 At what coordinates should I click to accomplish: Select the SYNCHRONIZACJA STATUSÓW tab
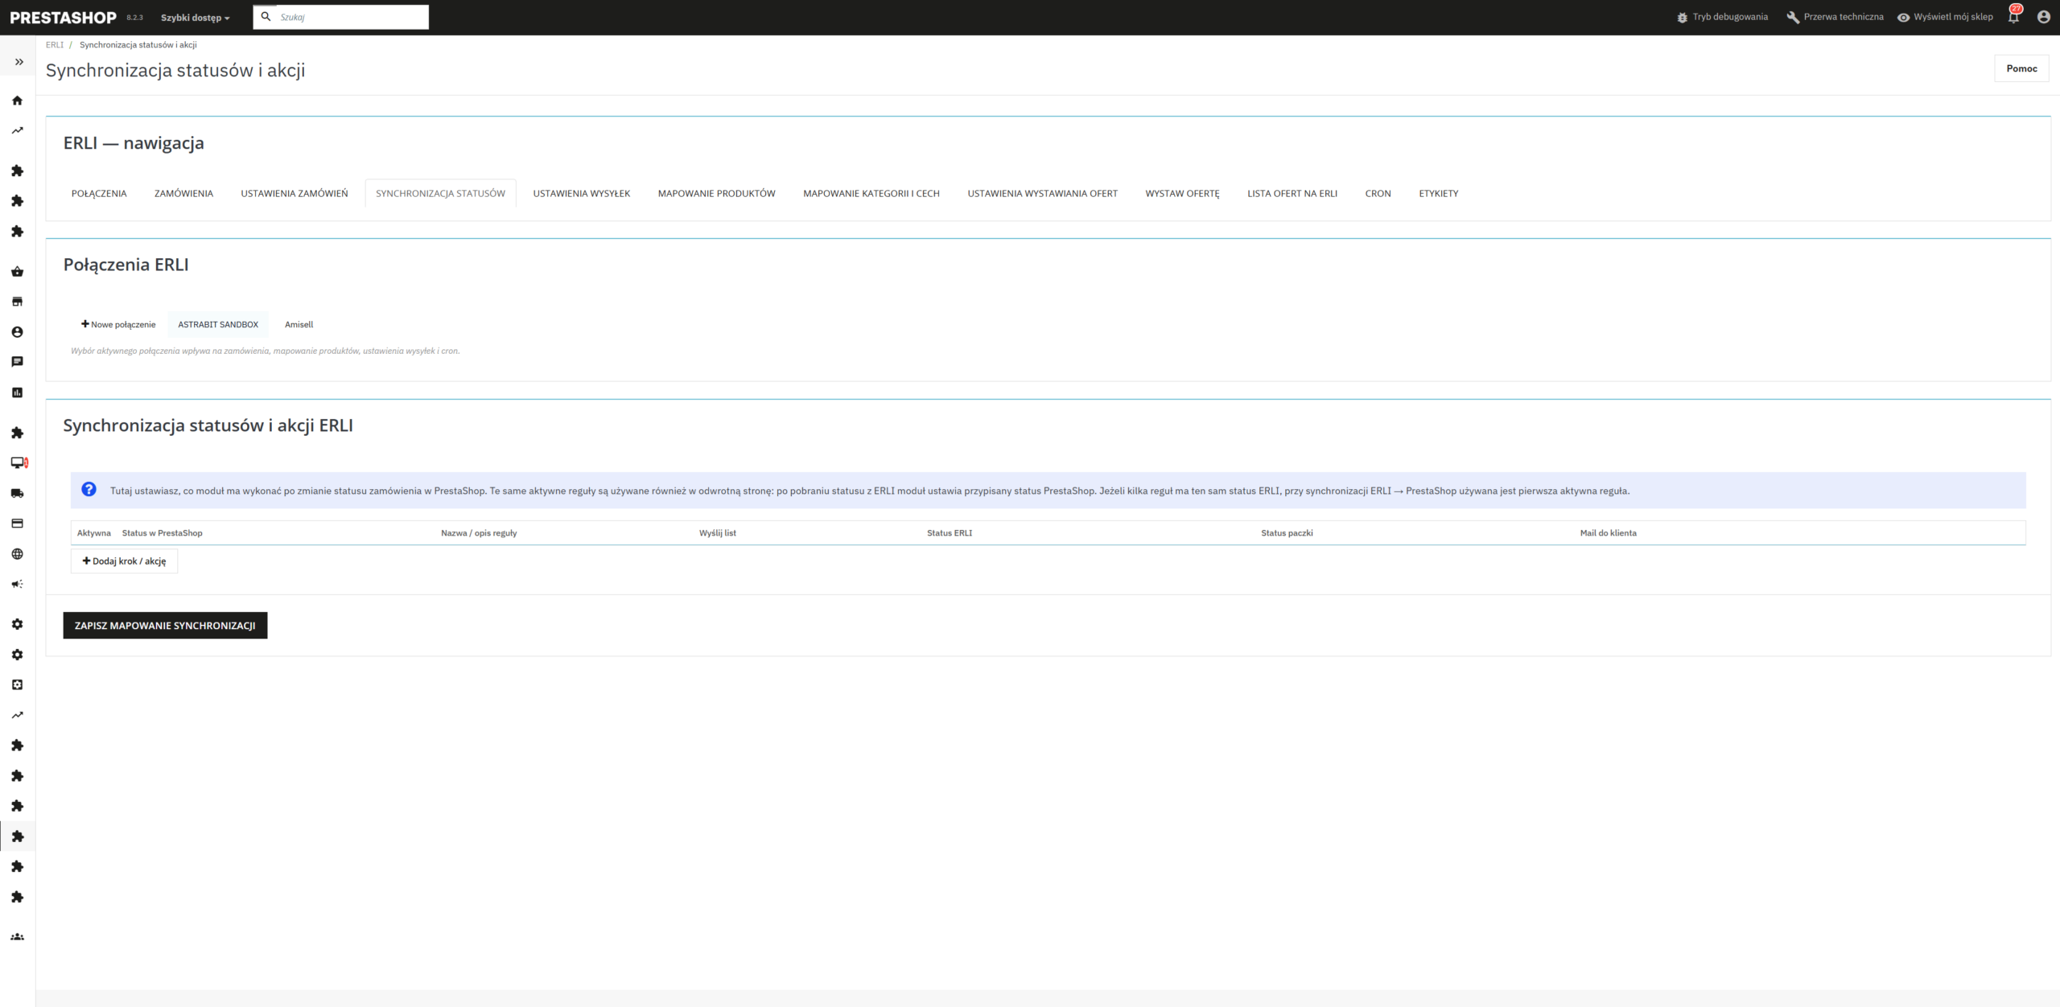pos(440,193)
